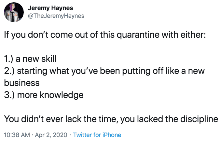Select the line '1.) a new skill'
Viewport: 221px width, 141px height.
click(30, 59)
